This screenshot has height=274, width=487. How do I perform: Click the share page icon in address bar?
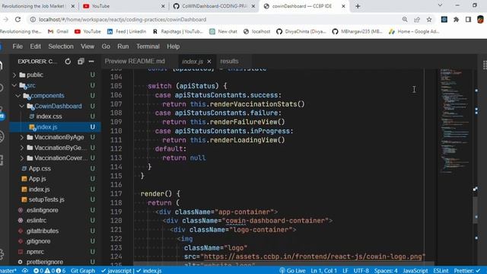click(417, 19)
